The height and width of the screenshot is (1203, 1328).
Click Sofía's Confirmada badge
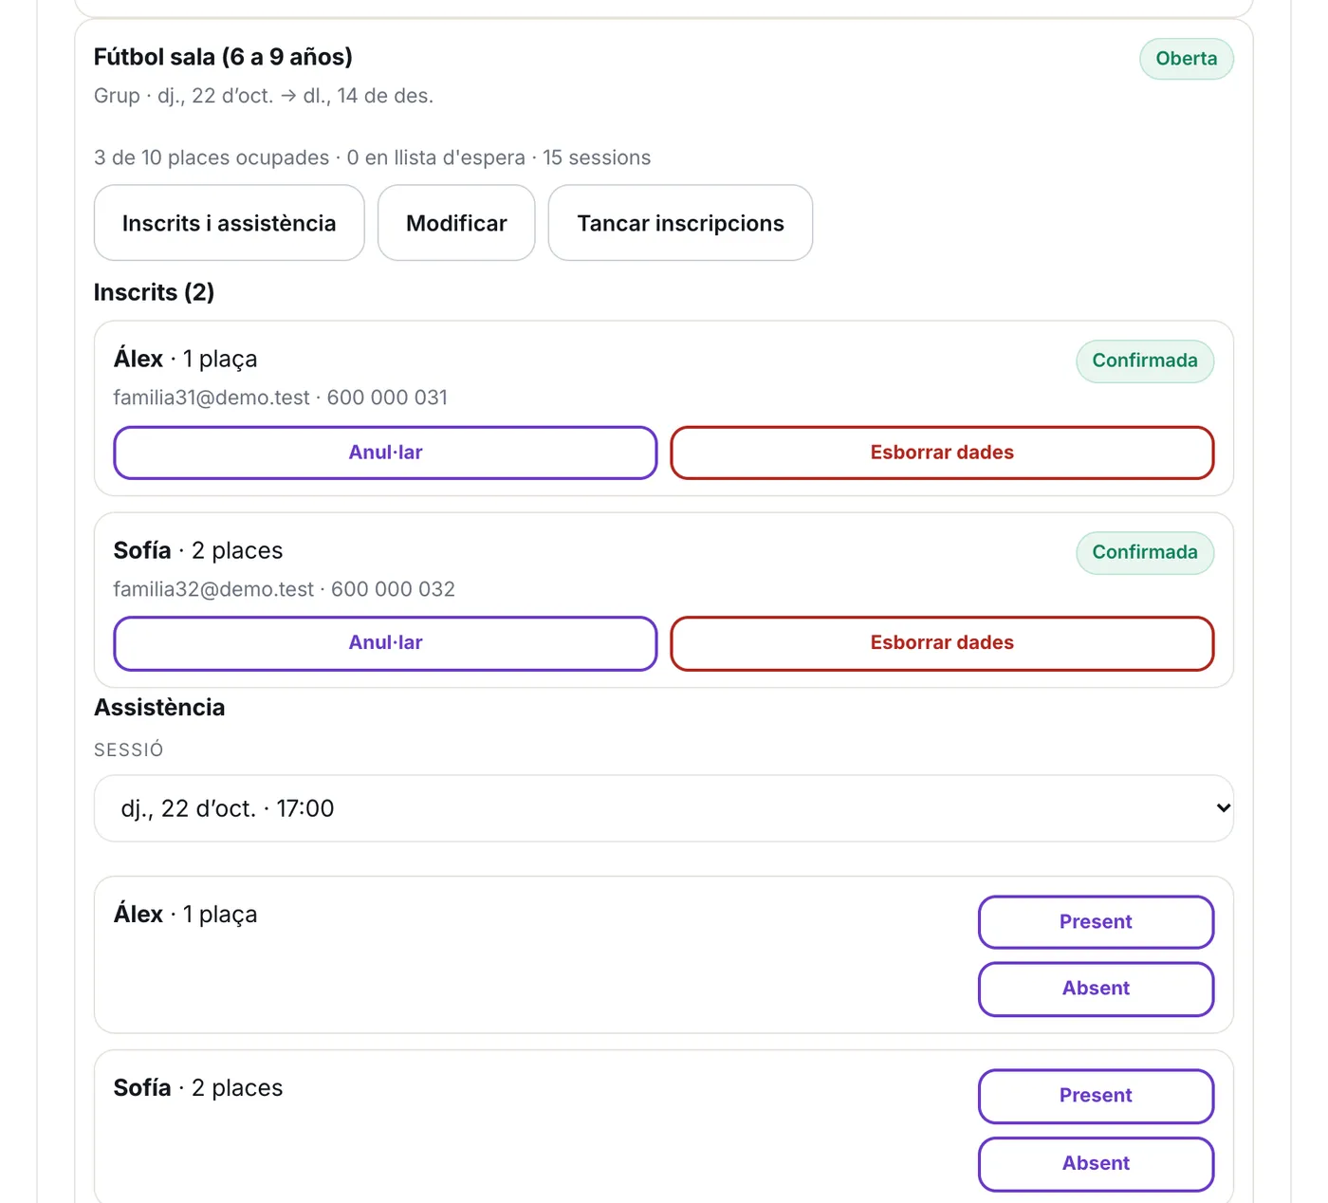click(x=1145, y=552)
